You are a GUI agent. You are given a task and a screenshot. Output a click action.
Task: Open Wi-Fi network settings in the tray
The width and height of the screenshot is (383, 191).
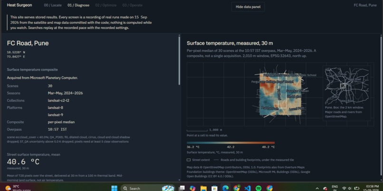[x=344, y=188]
